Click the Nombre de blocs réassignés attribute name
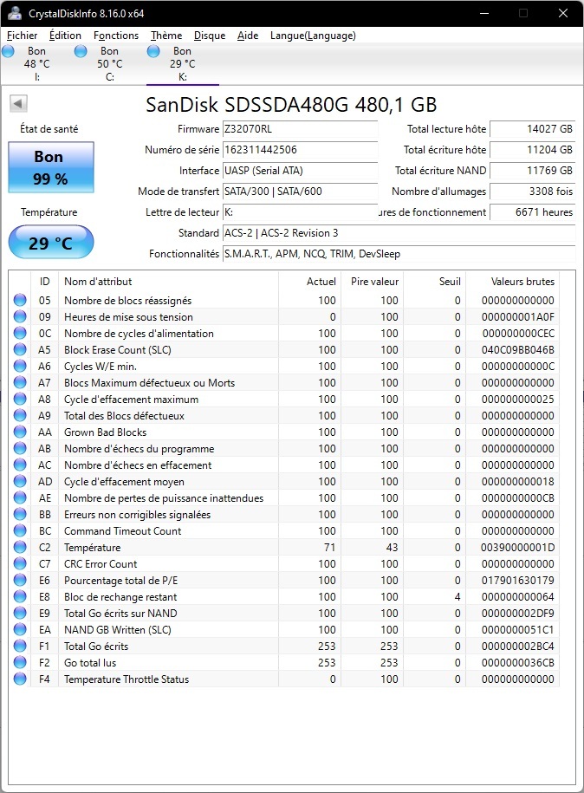This screenshot has height=793, width=584. pos(128,301)
